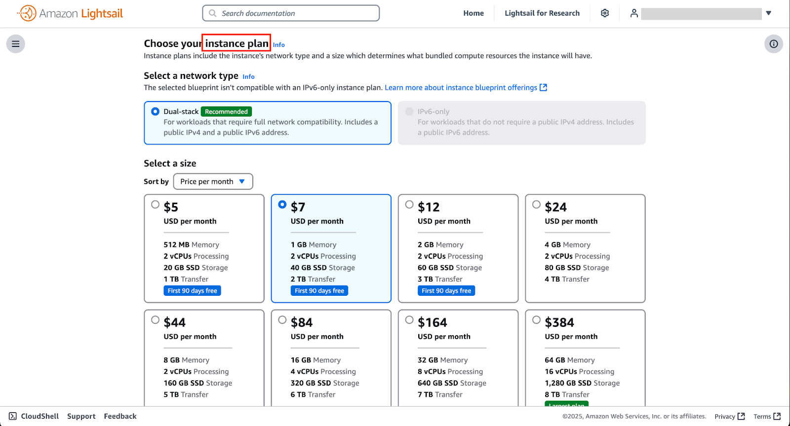Click the search magnifier icon
Screen dimensions: 790x426
213,13
